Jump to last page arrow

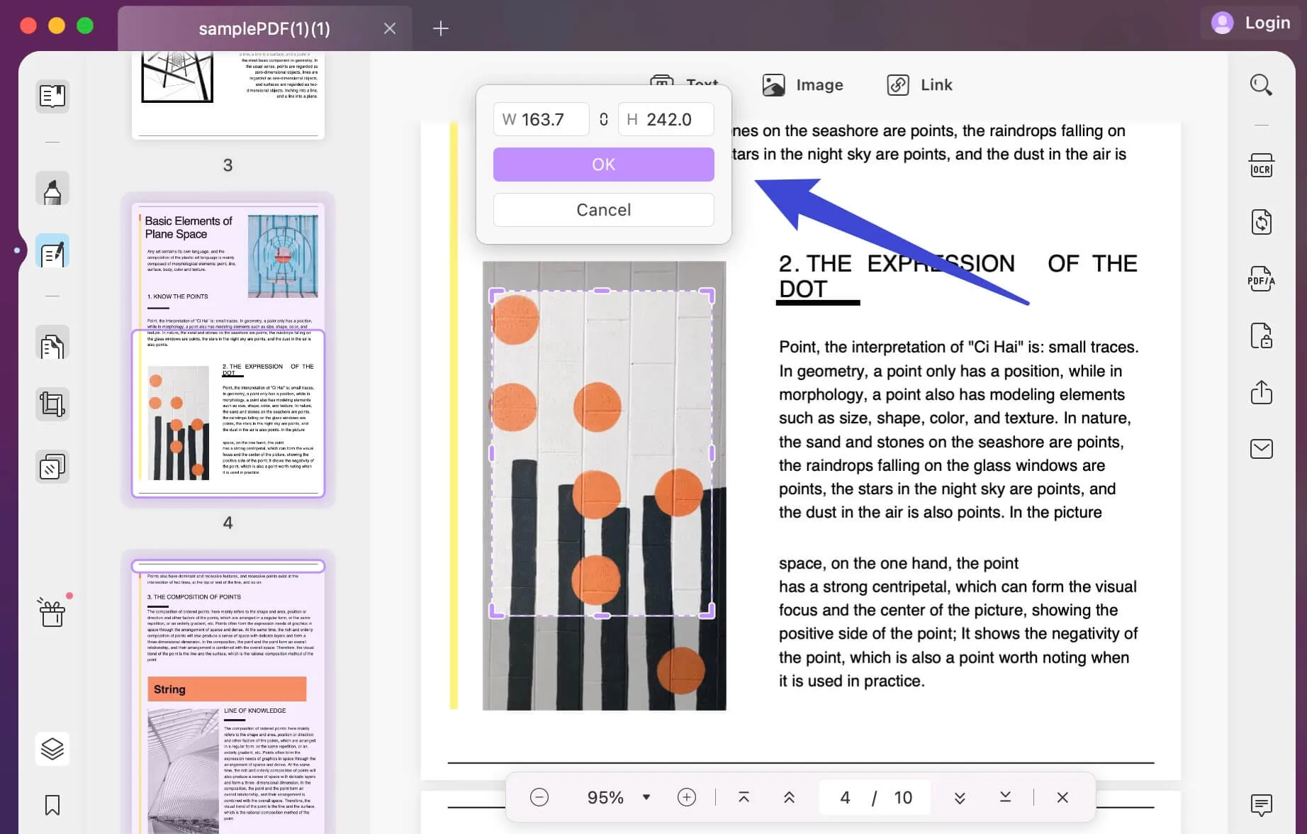1005,797
